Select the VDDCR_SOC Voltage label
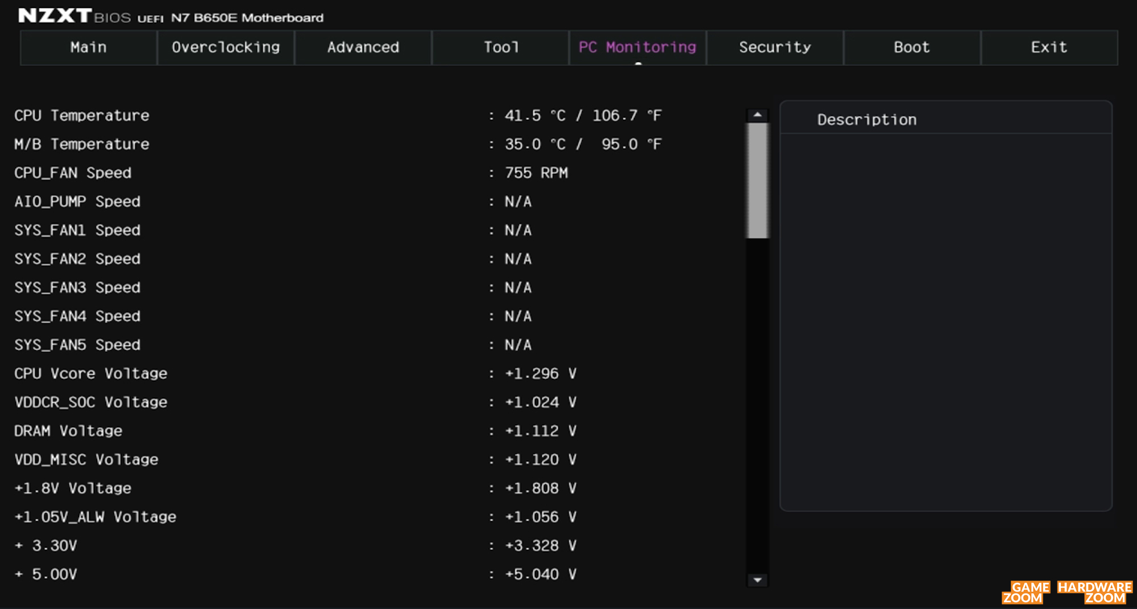Image resolution: width=1137 pixels, height=609 pixels. [x=91, y=403]
